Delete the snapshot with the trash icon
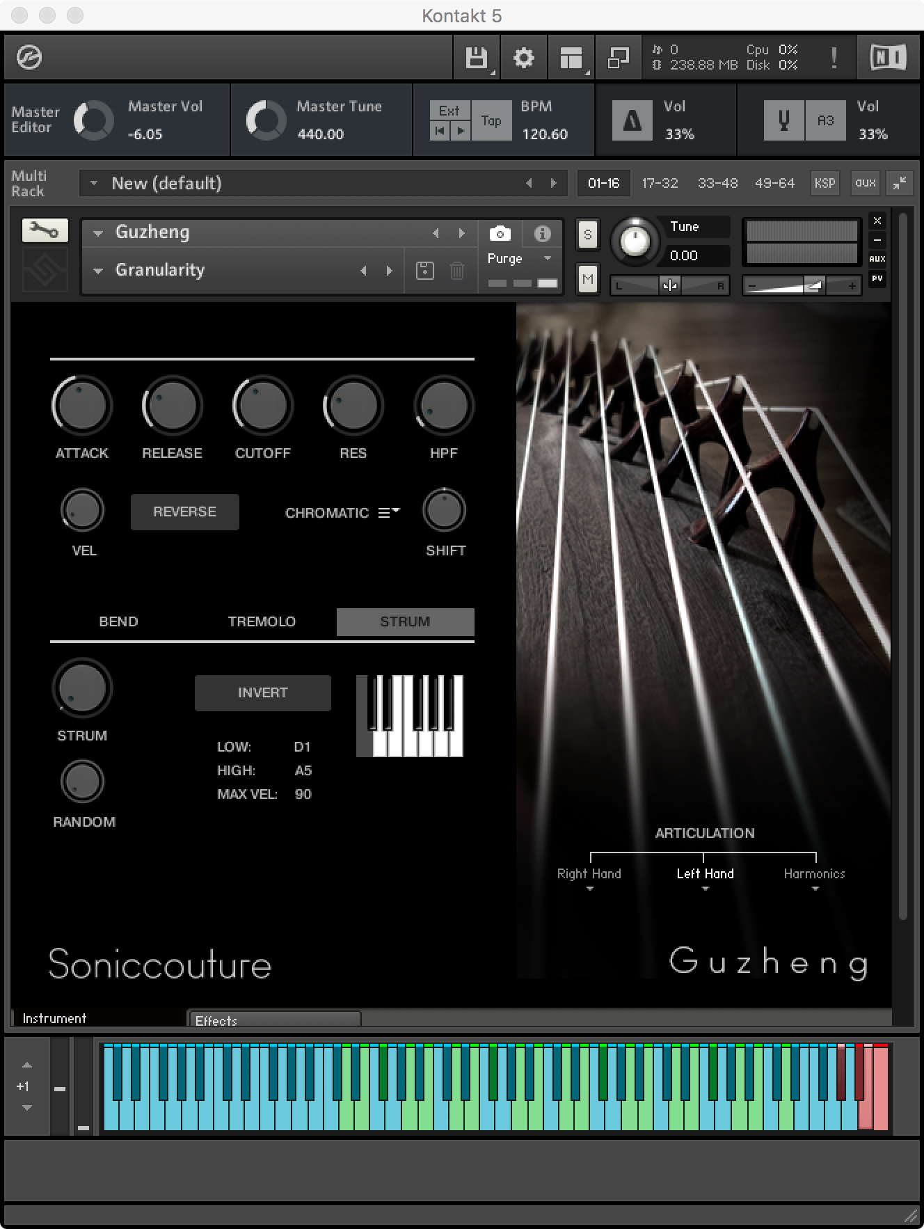924x1229 pixels. coord(456,270)
